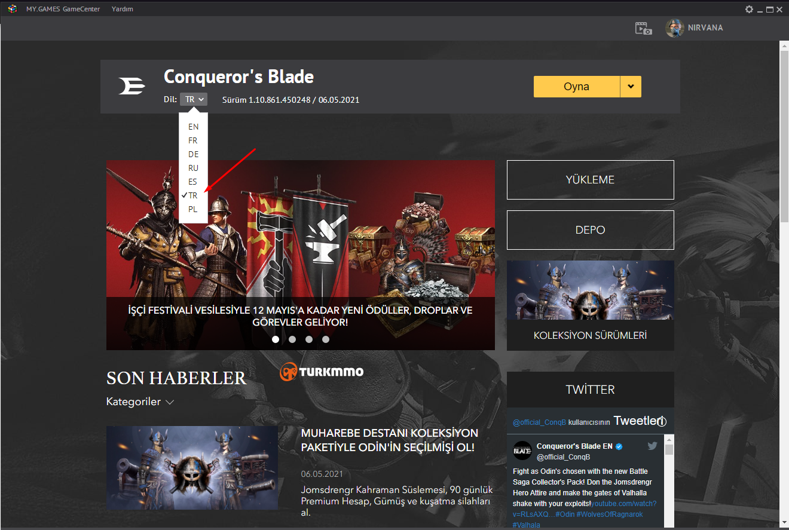This screenshot has height=530, width=789.
Task: Click the Twitter feed scrollbar
Action: pos(669,450)
